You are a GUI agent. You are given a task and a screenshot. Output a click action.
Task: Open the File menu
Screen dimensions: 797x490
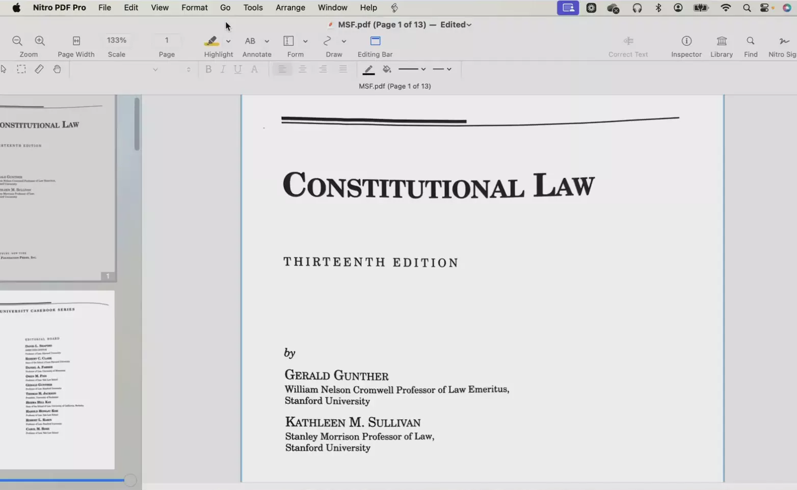click(x=104, y=8)
